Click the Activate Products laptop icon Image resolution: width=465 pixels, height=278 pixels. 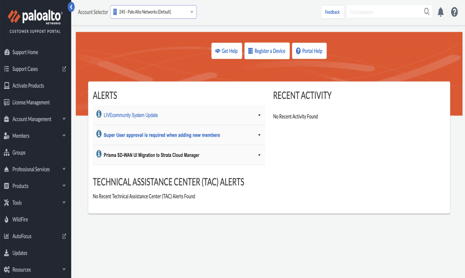click(x=7, y=86)
